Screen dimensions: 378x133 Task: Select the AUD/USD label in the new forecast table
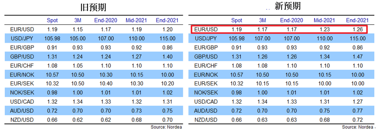(x=206, y=111)
